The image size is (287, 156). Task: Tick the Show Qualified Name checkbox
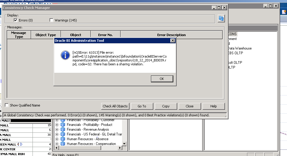pos(7,105)
